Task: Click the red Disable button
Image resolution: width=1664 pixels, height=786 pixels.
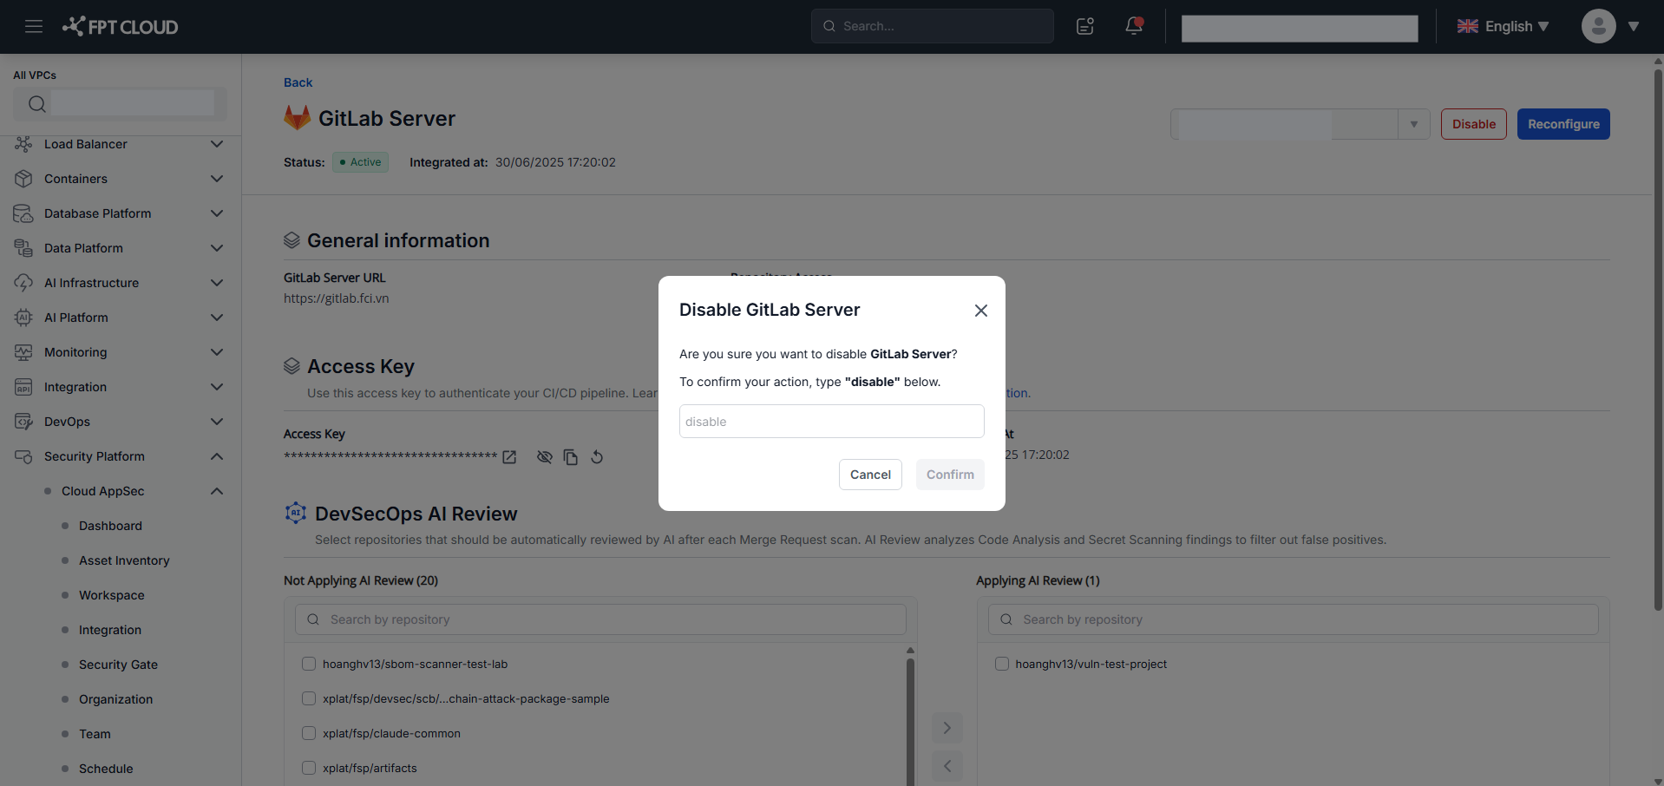Action: [x=1474, y=124]
